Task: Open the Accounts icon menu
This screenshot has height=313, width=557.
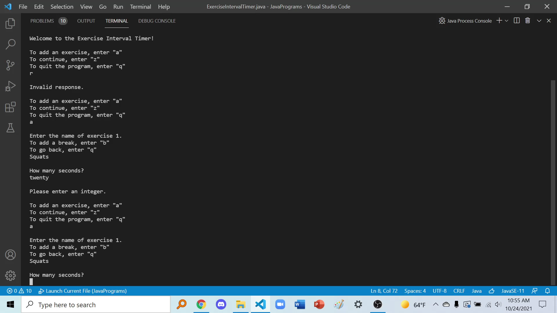Action: (x=10, y=255)
